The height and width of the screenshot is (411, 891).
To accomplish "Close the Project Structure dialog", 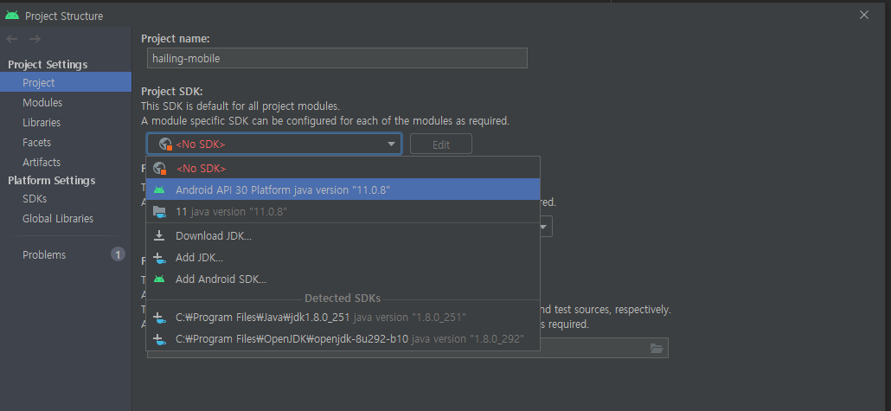I will point(864,16).
